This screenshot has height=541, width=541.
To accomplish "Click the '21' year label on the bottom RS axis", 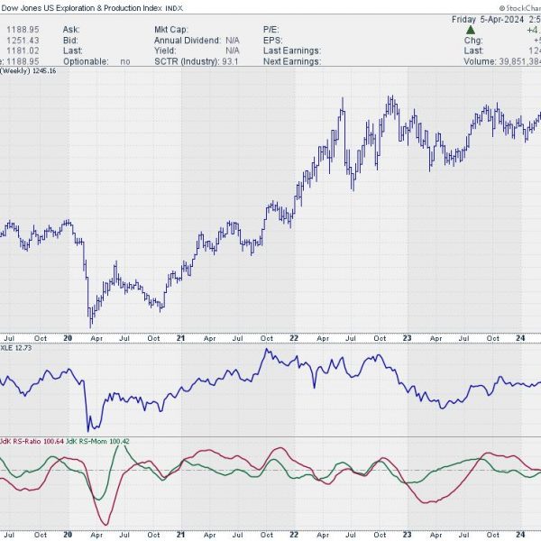I will point(180,535).
